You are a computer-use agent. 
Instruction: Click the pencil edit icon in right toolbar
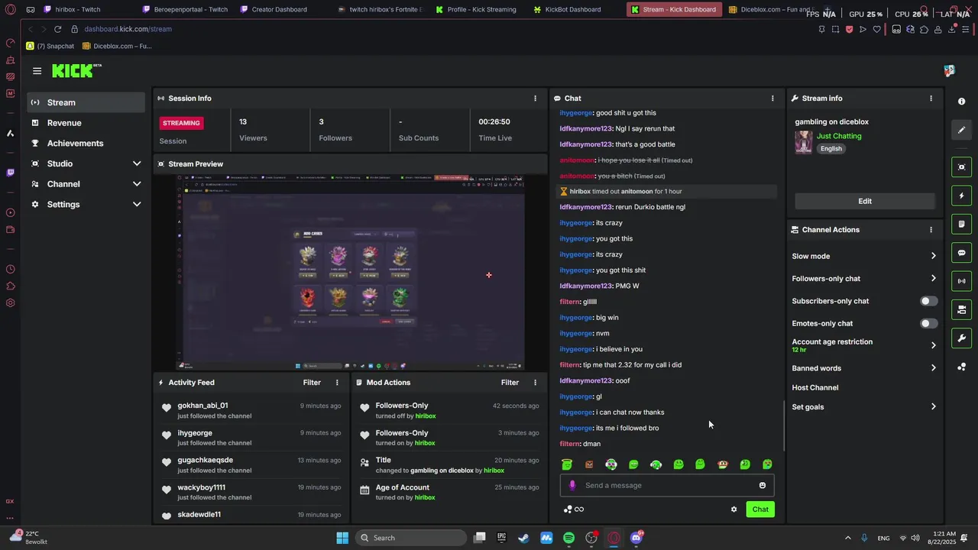[x=961, y=130]
